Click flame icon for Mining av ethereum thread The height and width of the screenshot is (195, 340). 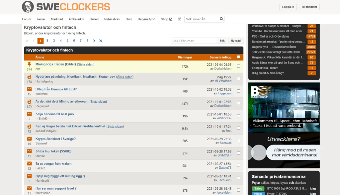coord(29,102)
